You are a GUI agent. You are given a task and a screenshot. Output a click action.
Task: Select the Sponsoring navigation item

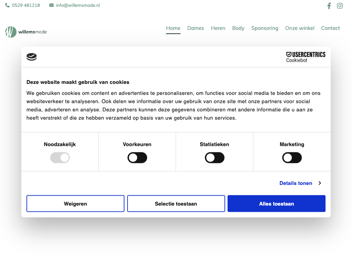click(265, 28)
